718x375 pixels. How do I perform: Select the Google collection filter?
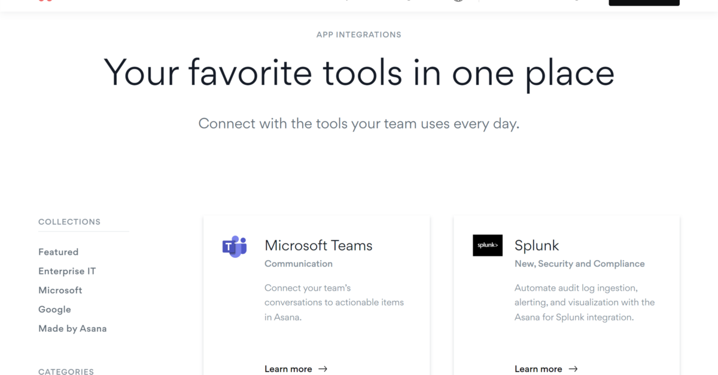tap(54, 309)
